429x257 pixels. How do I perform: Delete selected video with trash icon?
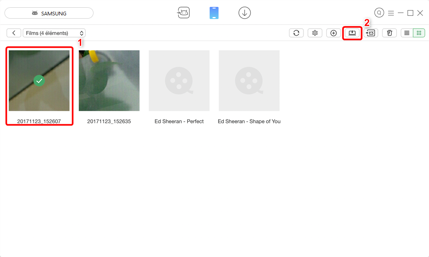click(x=389, y=33)
